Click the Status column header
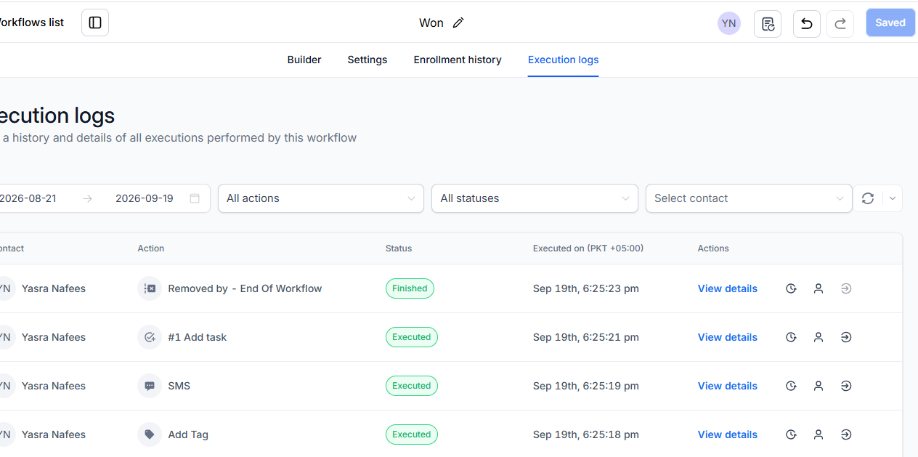Image resolution: width=918 pixels, height=457 pixels. (399, 248)
